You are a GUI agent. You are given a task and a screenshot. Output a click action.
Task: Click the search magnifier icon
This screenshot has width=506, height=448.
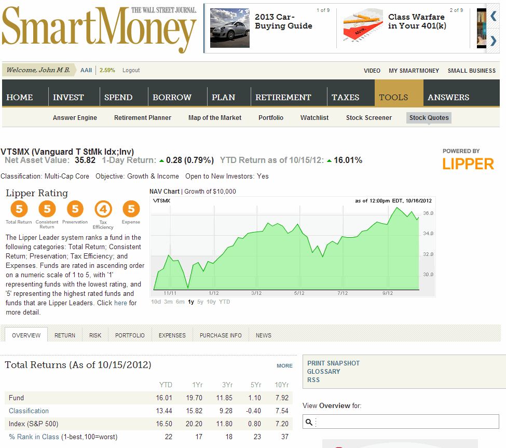coord(309,422)
